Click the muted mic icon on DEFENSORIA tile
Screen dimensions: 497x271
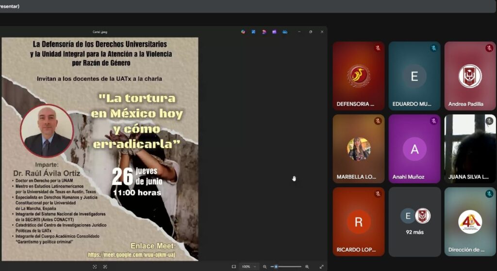tap(378, 48)
